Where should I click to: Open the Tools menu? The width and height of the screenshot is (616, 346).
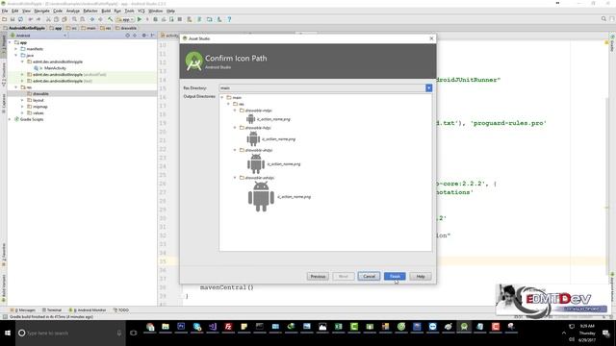click(x=129, y=11)
